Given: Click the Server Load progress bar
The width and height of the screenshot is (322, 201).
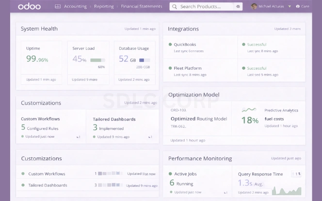Looking at the screenshot, I should click(x=98, y=60).
